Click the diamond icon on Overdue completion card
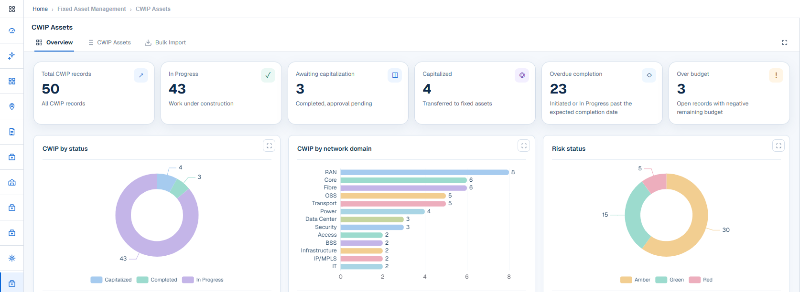The image size is (800, 292). 649,75
